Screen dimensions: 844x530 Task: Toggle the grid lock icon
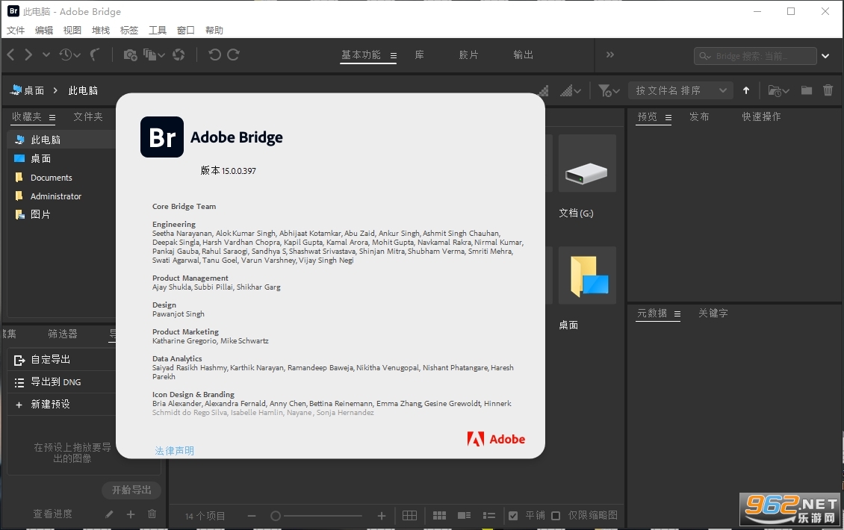click(x=409, y=516)
